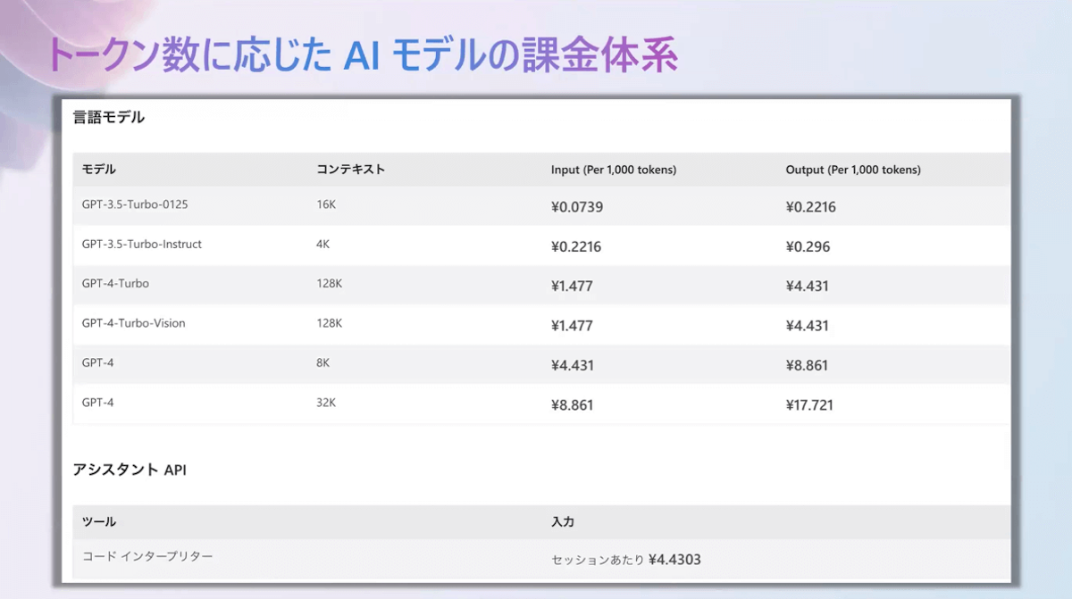The width and height of the screenshot is (1072, 599).
Task: Select the ¥0.296 output price
Action: (808, 246)
